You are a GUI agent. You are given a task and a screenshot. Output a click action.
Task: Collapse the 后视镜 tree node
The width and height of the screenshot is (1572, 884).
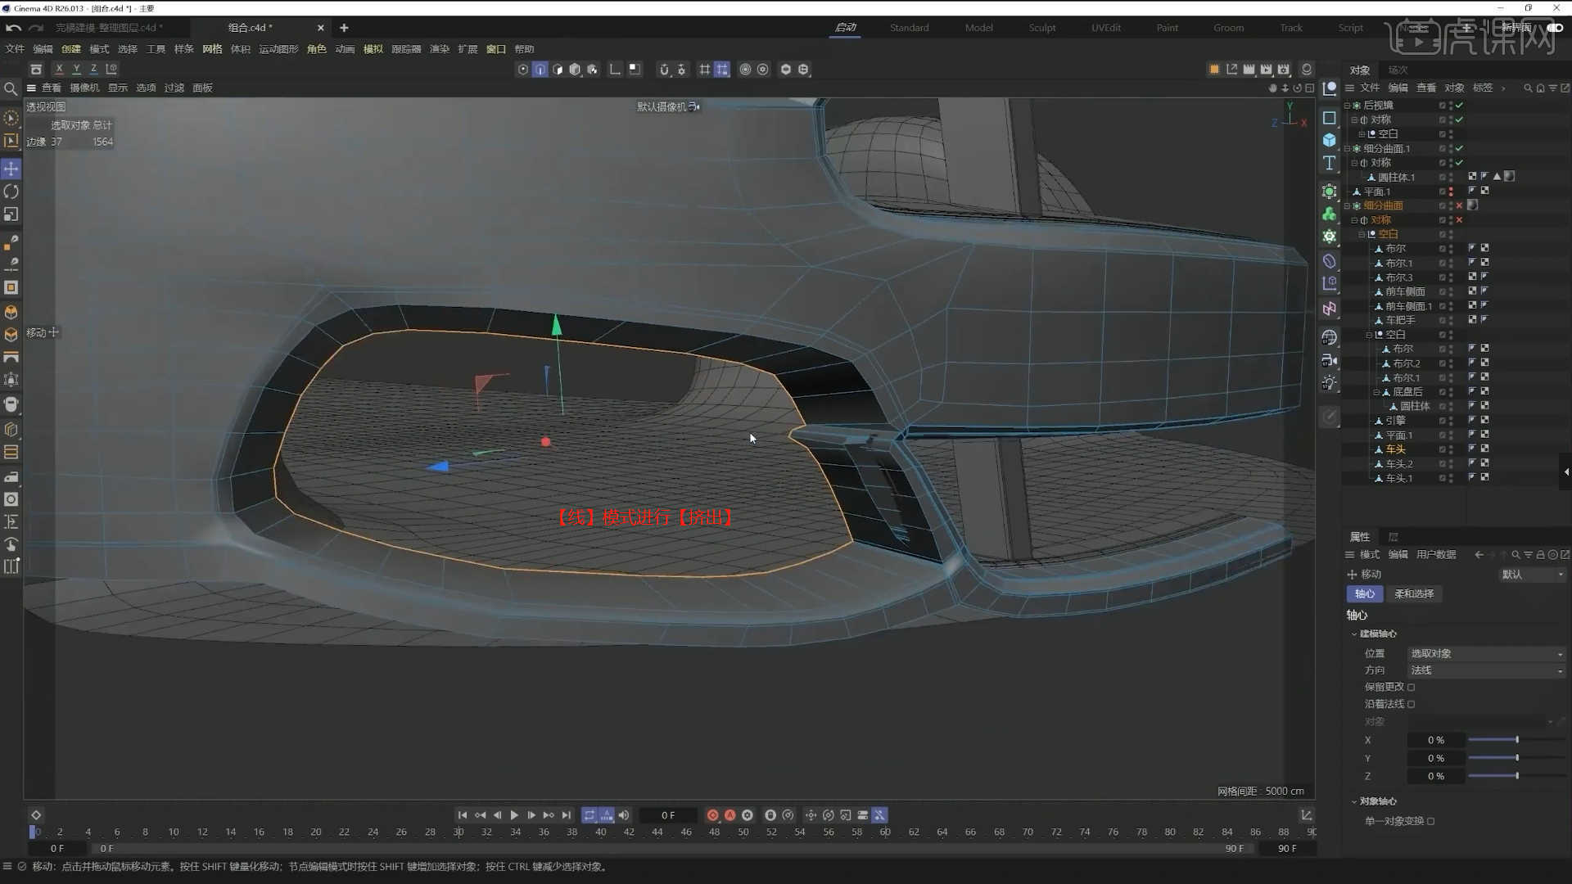(1347, 105)
